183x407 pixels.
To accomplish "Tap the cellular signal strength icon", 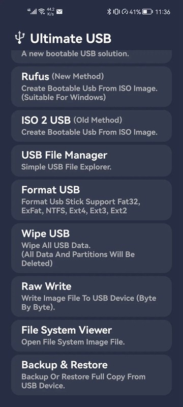I will click(32, 12).
